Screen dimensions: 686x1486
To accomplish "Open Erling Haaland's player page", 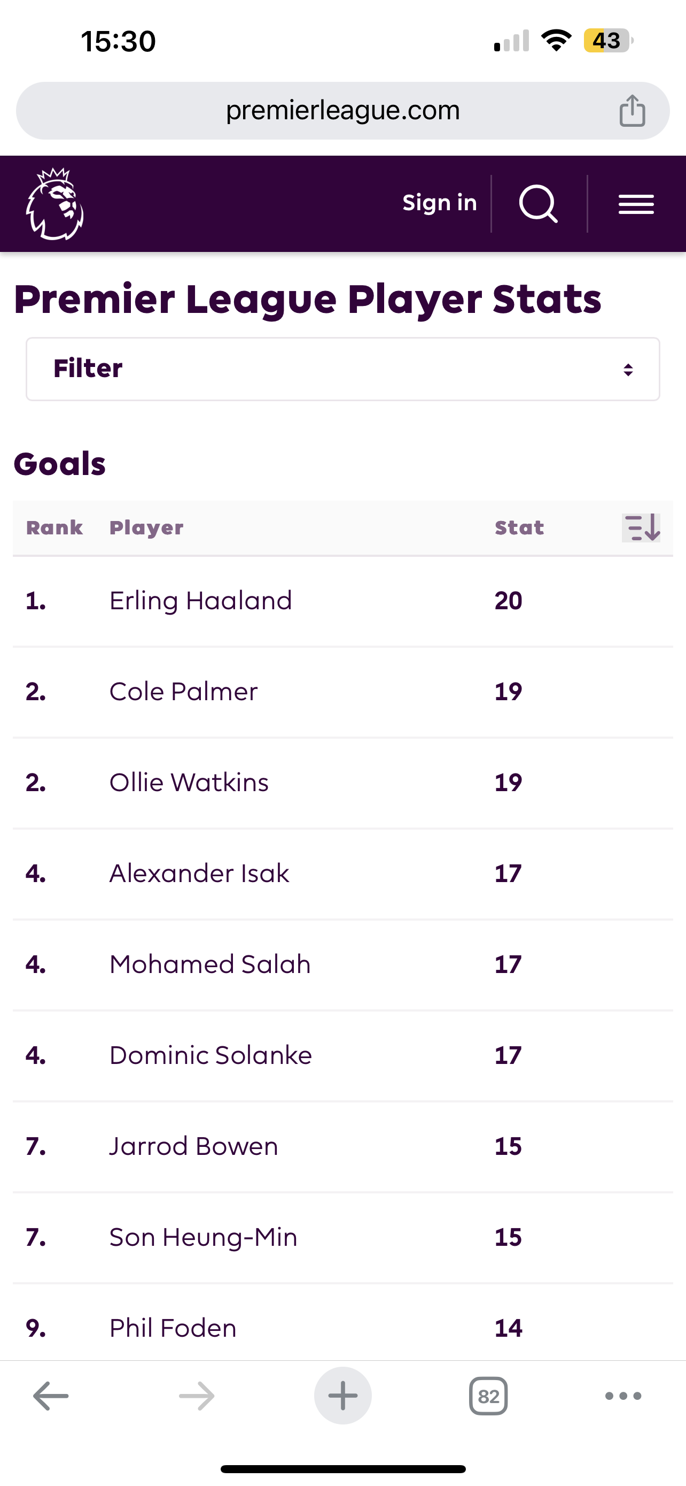I will (200, 601).
